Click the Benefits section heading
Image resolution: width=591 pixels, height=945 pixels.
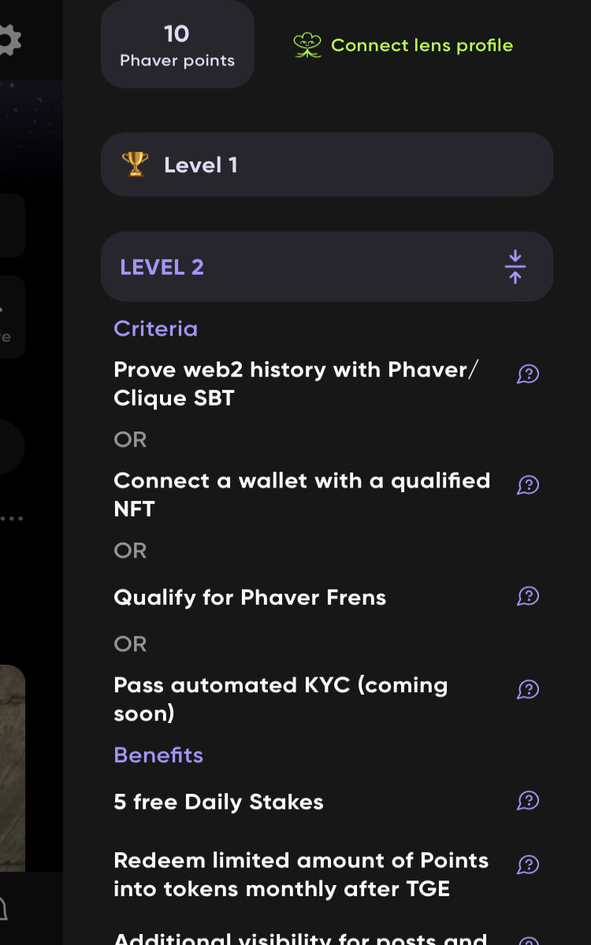click(x=158, y=755)
